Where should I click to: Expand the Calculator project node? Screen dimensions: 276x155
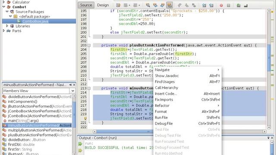4,2
